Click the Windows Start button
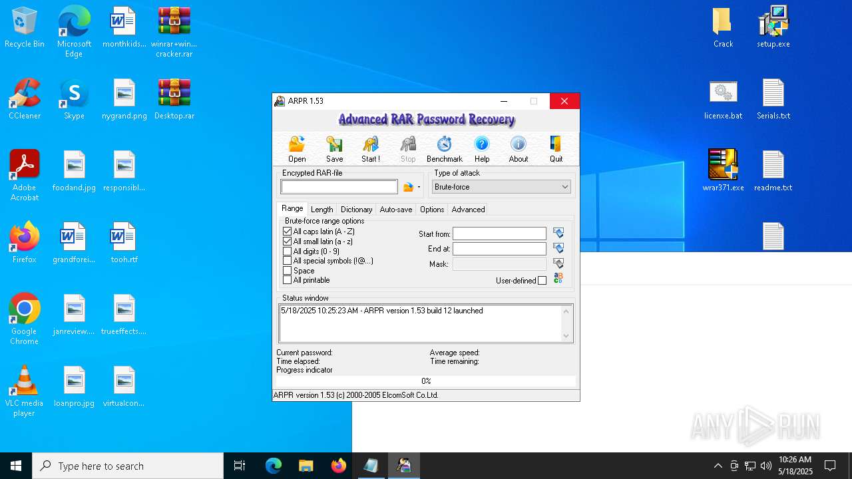The image size is (852, 479). (x=16, y=466)
